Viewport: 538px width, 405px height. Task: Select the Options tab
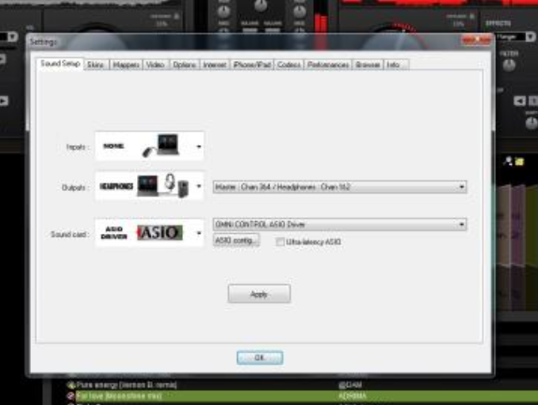point(184,64)
